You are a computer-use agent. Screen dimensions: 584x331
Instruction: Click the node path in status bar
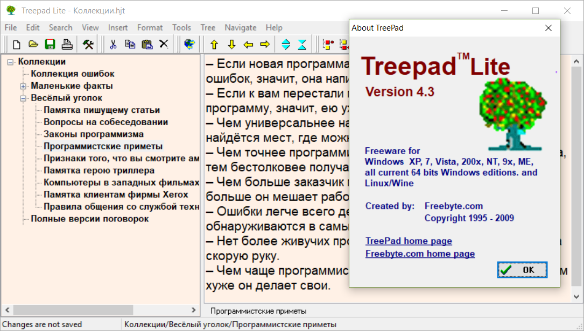click(230, 325)
